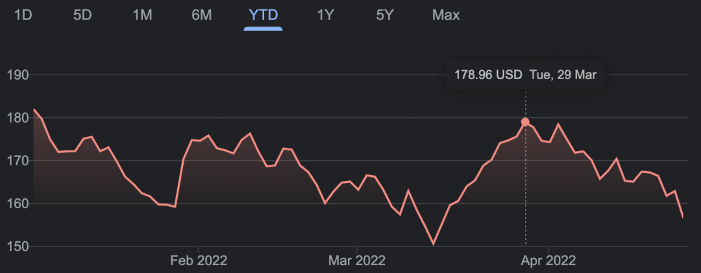Click the Mar 2022 axis label
Viewport: 701px width, 273px height.
click(x=357, y=261)
